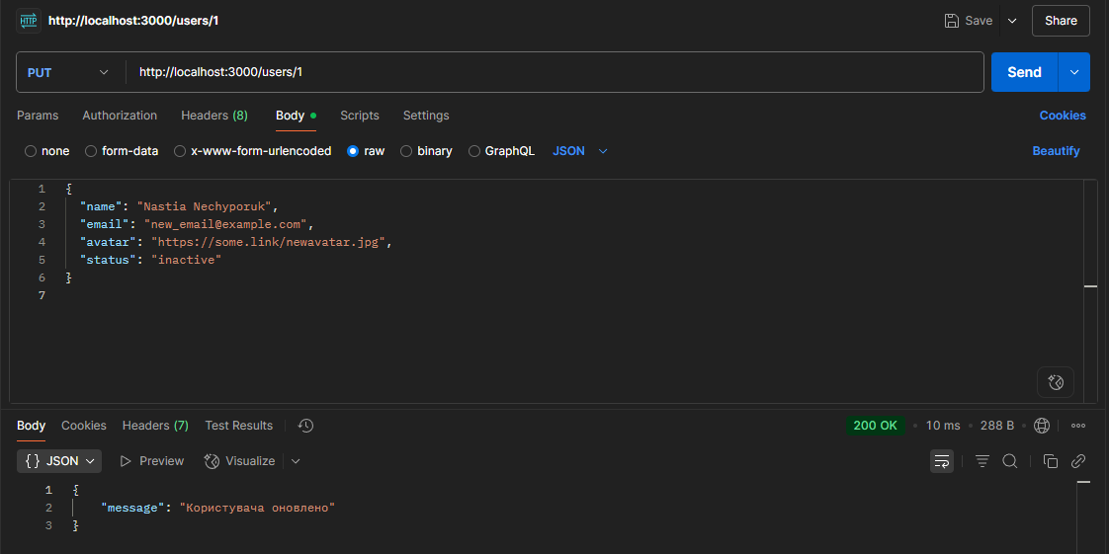Expand the Visualize options chevron
The image size is (1109, 554).
pos(296,461)
